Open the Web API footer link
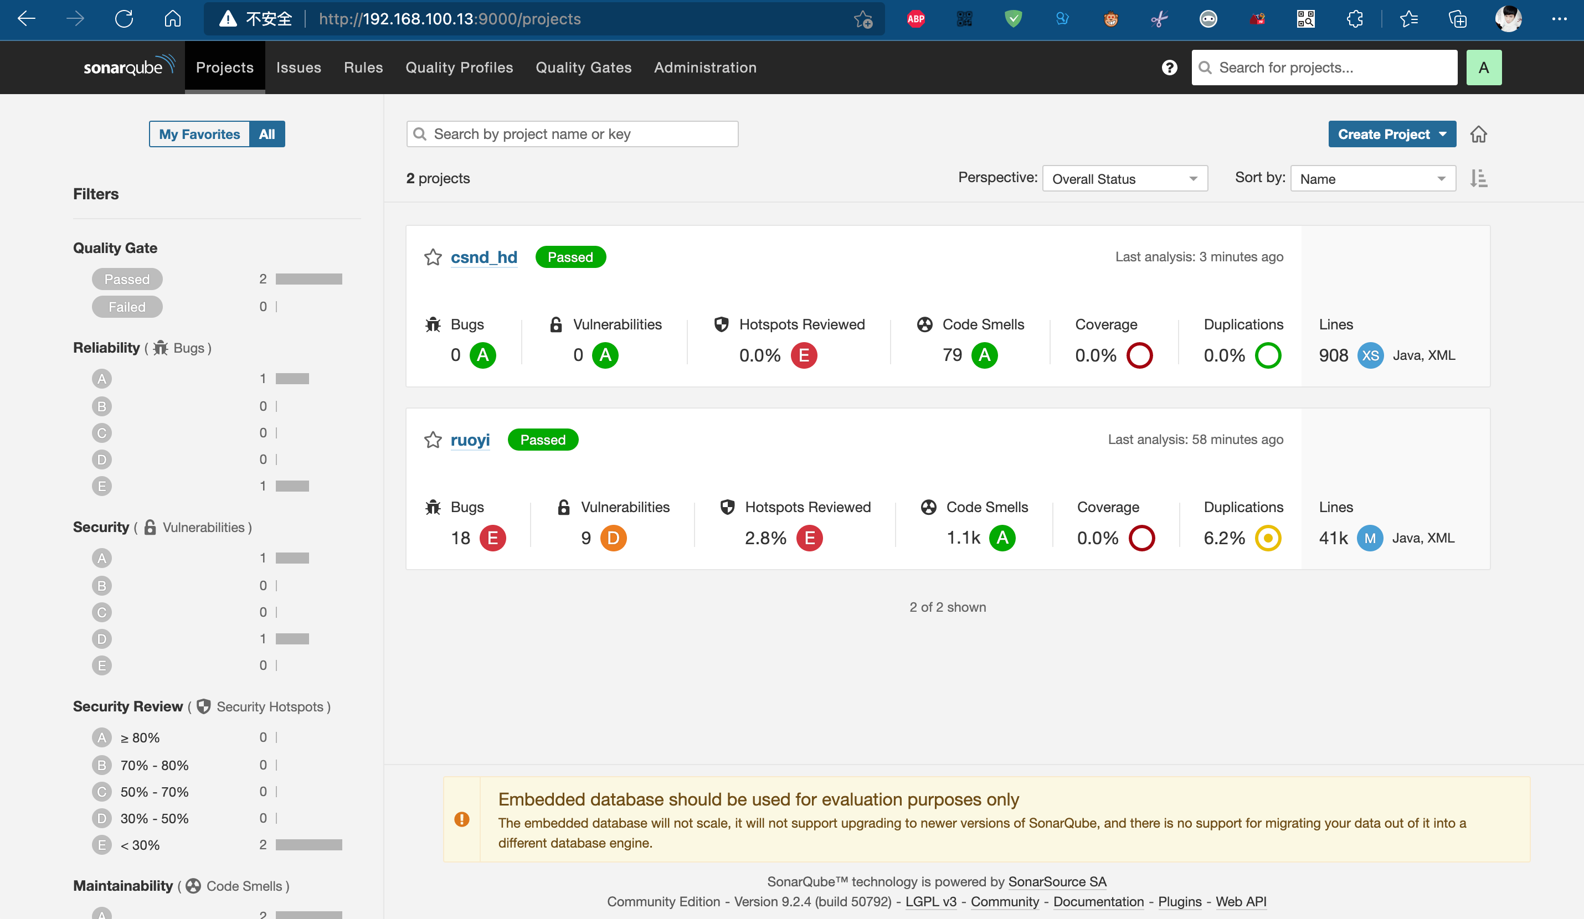Screen dimensions: 1584x919 coord(1240,901)
